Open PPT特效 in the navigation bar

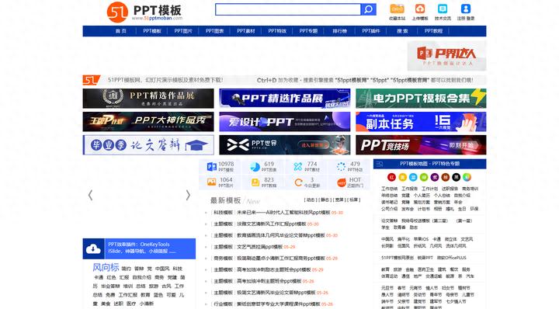277,31
